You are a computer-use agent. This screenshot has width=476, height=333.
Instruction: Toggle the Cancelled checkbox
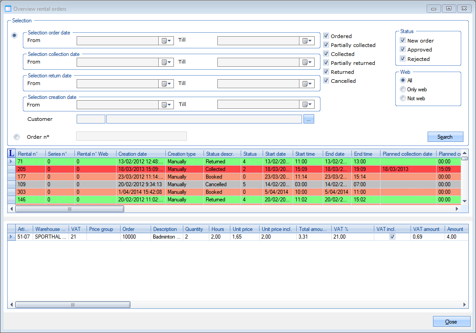[x=326, y=81]
